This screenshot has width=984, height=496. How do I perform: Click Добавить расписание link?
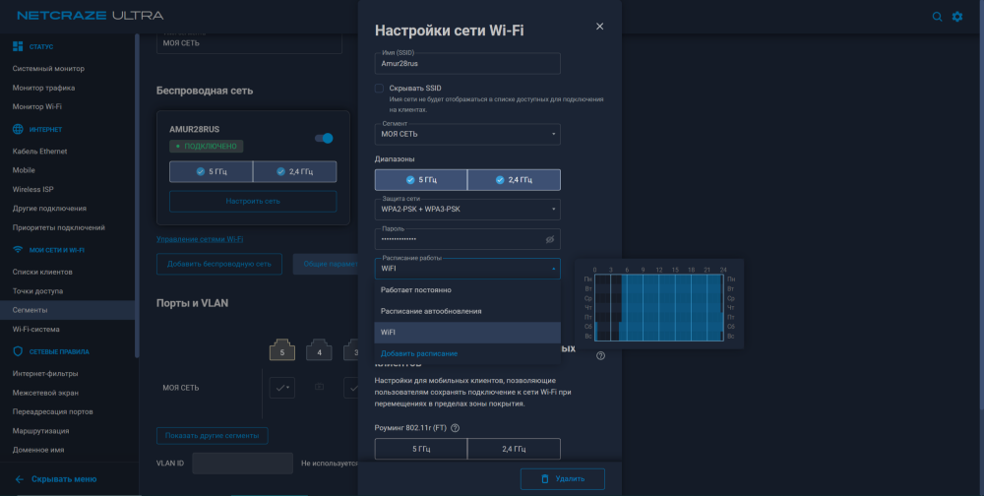click(x=419, y=353)
